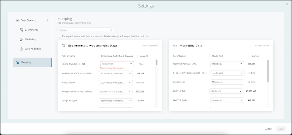Click 'There's missing data mapping' error text
Screen dimensions: 292x135
112,68
